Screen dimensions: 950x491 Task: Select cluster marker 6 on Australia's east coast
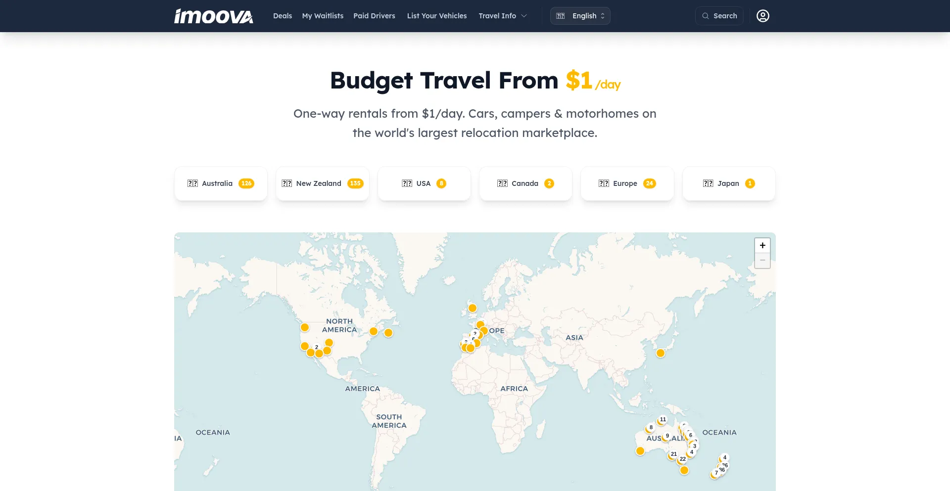[x=690, y=436]
